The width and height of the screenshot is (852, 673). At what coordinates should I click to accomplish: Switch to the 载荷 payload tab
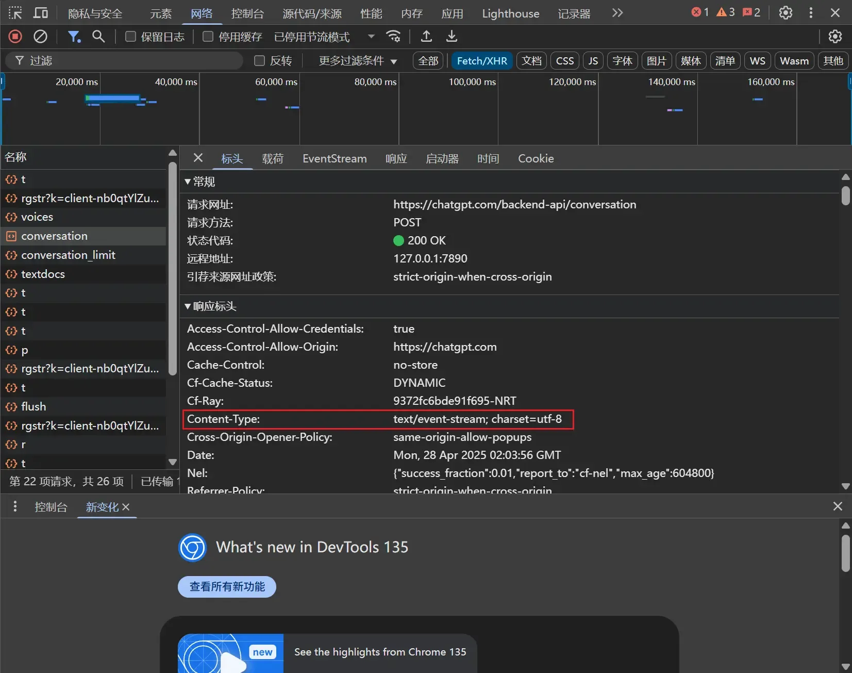tap(273, 158)
